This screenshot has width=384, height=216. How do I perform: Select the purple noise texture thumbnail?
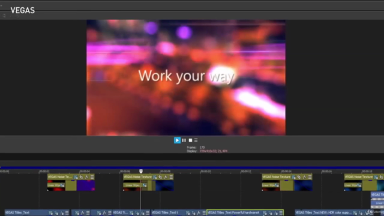point(86,185)
